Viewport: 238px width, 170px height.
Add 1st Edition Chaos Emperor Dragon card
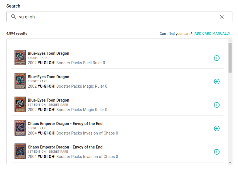pos(217,152)
